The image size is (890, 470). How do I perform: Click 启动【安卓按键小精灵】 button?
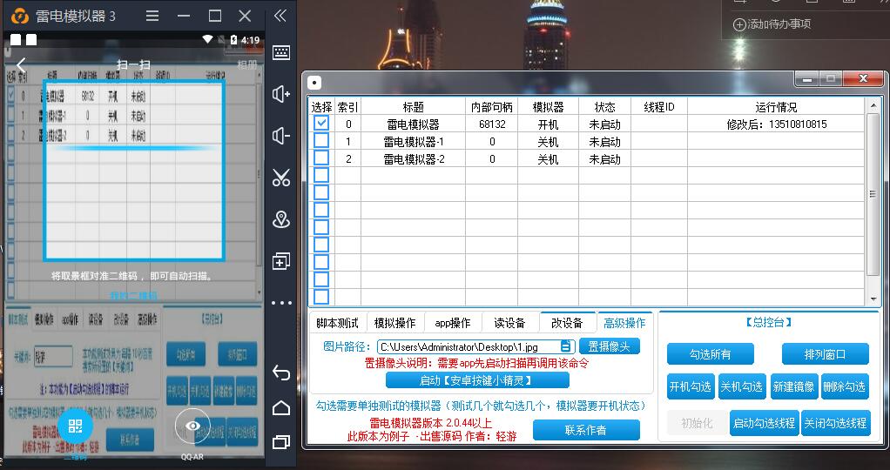pos(477,380)
